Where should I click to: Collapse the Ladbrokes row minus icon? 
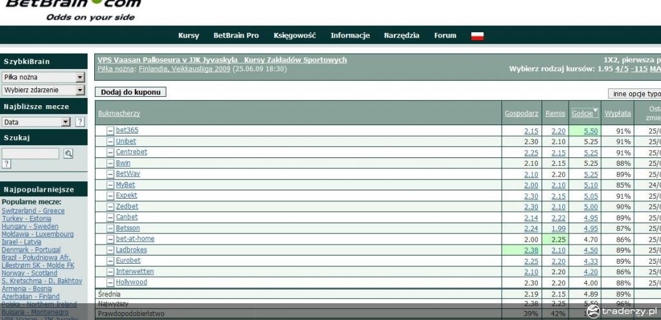pyautogui.click(x=110, y=250)
